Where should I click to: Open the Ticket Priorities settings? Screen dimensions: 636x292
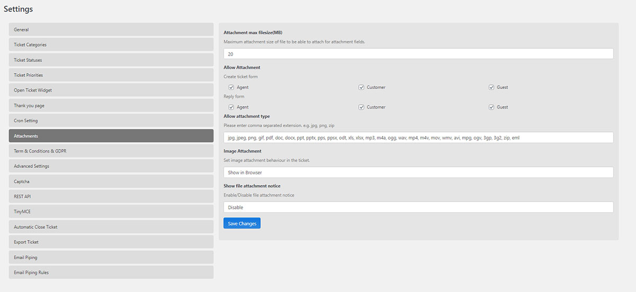[111, 75]
